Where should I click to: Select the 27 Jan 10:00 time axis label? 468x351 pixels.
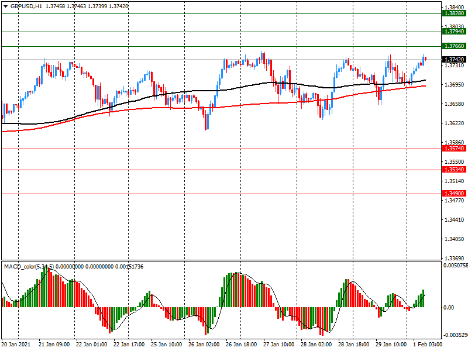(x=278, y=345)
